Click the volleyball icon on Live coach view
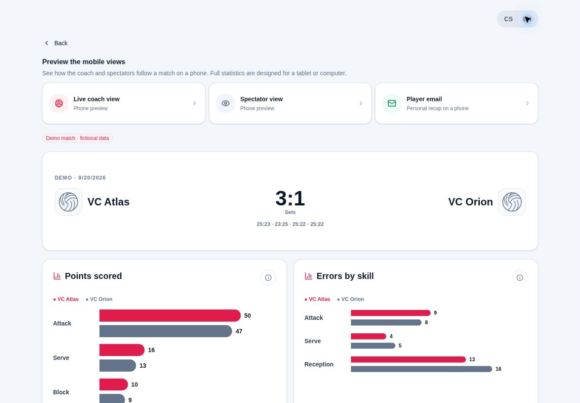The image size is (580, 403). [59, 103]
